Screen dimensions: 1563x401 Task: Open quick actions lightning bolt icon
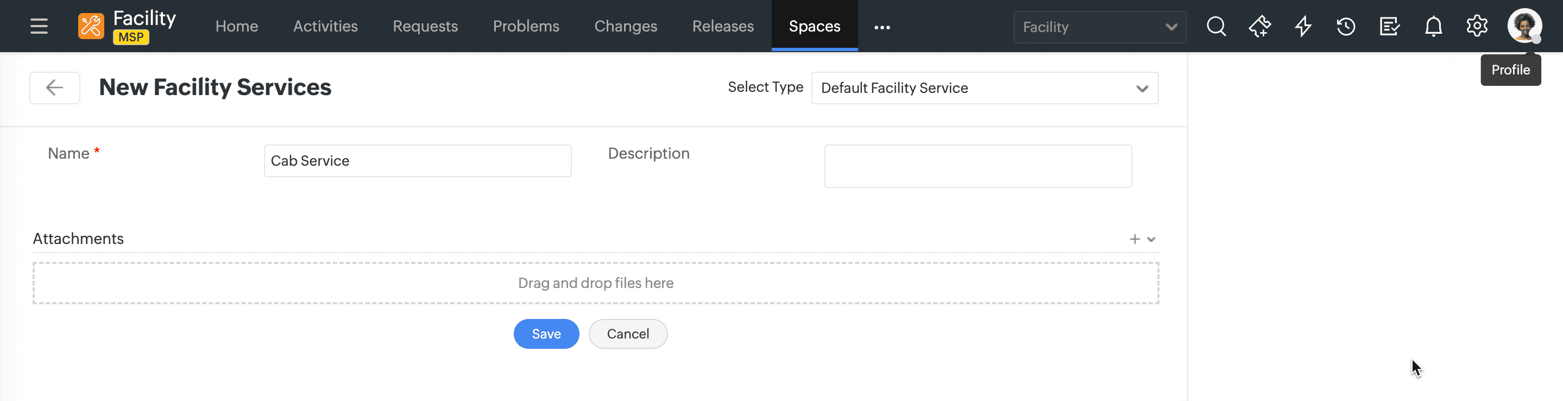(x=1303, y=26)
